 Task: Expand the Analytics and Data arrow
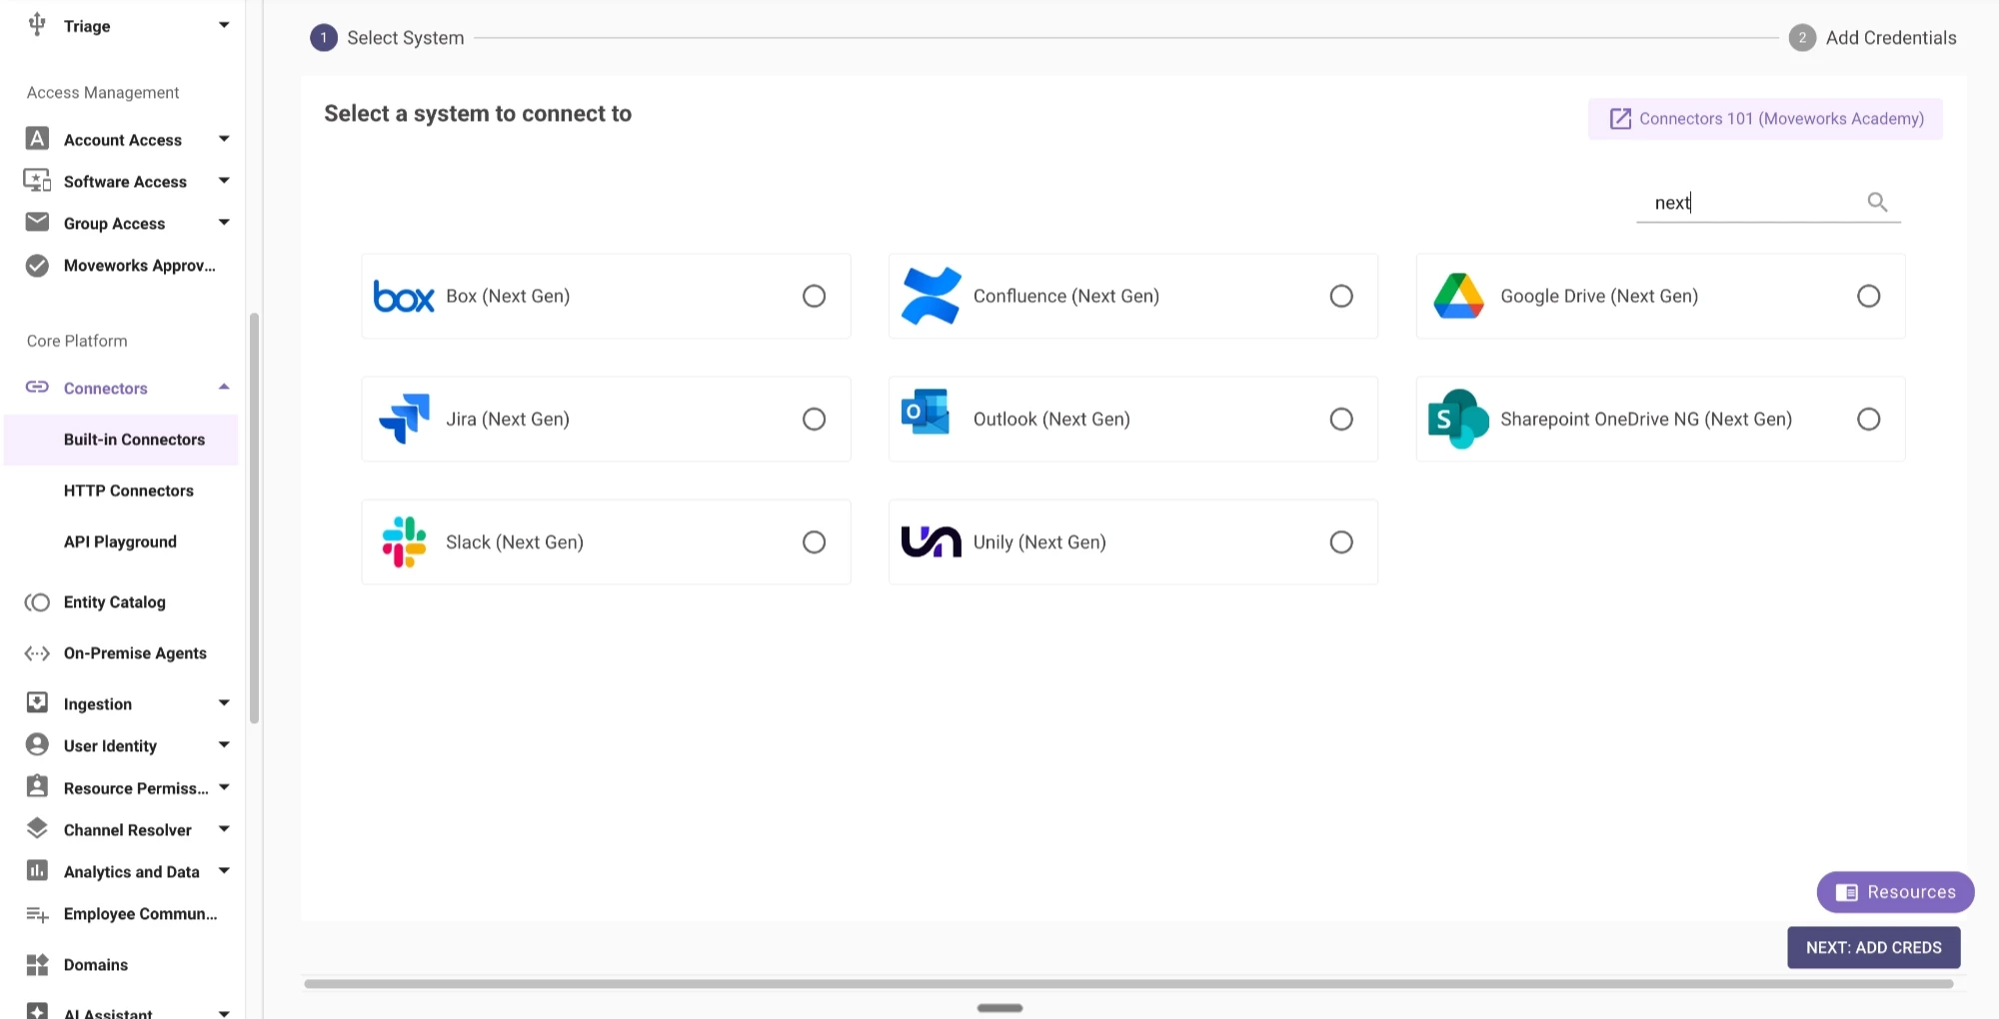[x=224, y=870]
